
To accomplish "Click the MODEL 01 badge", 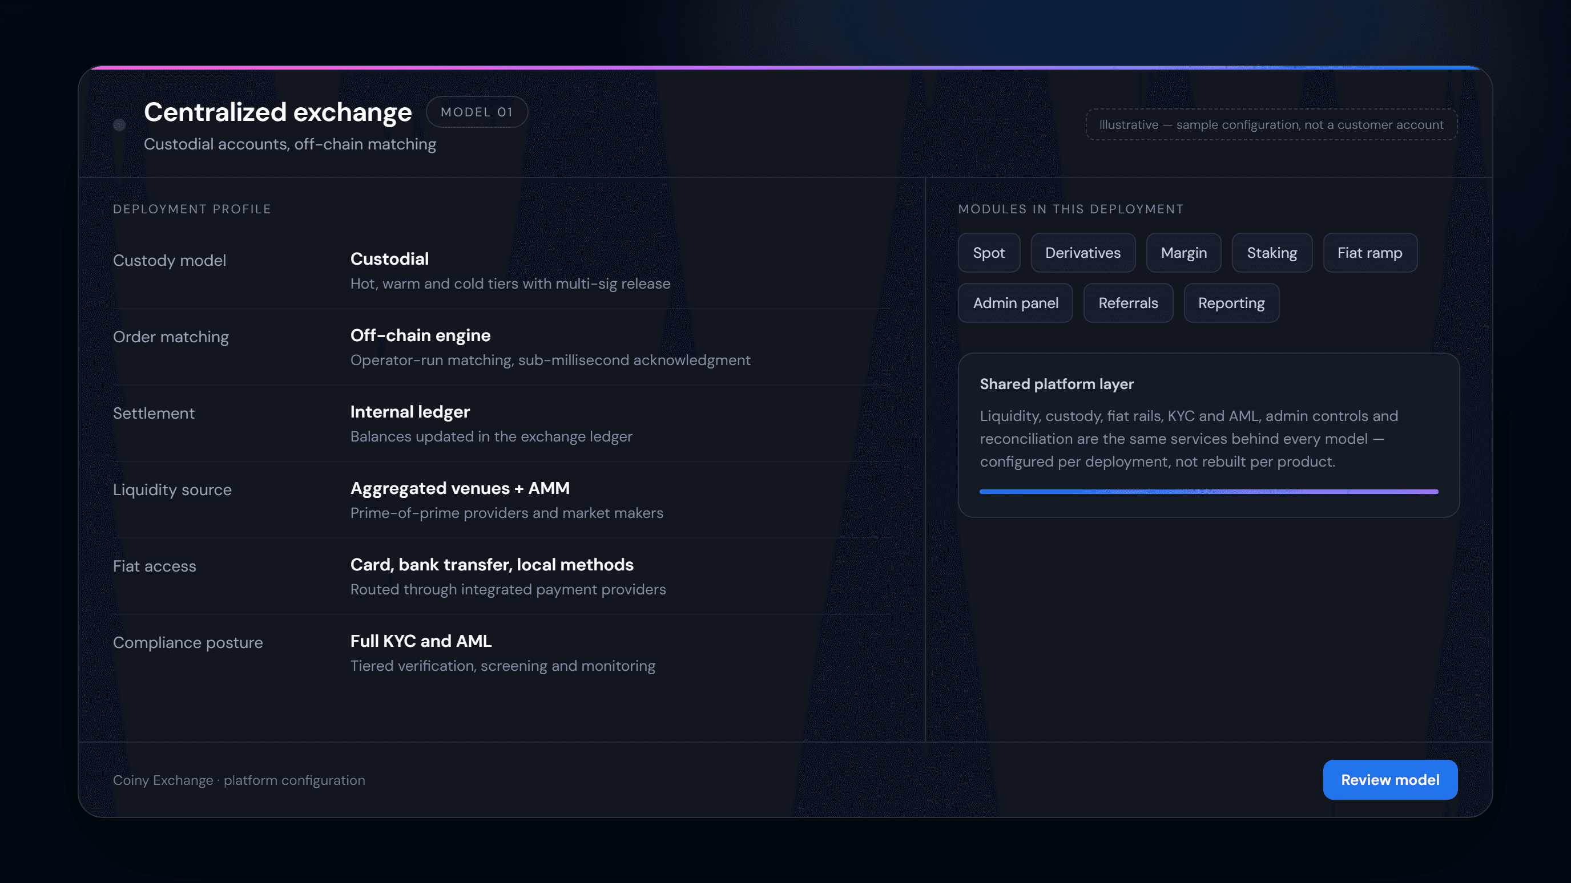I will click(476, 112).
